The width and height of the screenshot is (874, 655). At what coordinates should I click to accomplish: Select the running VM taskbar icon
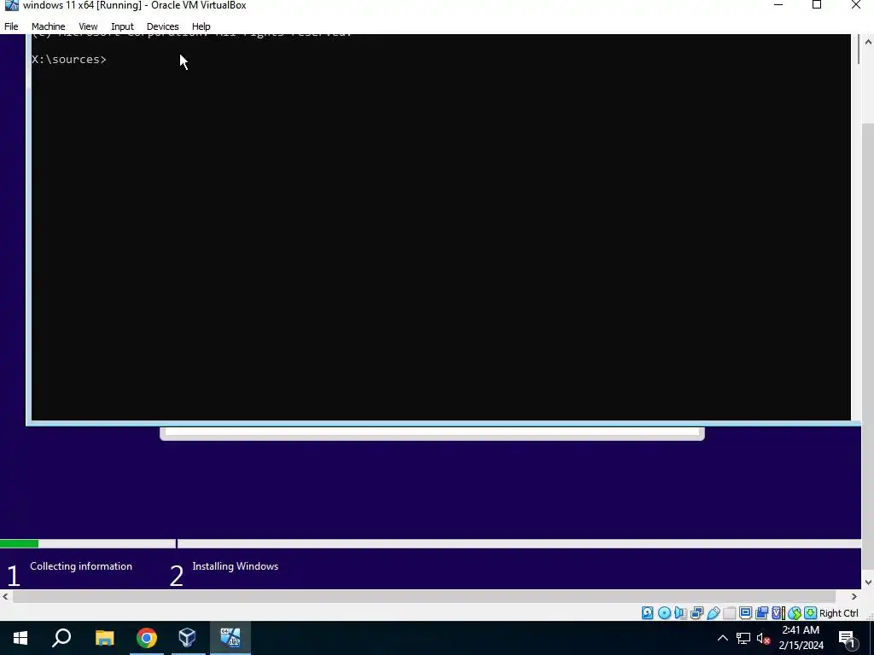pyautogui.click(x=230, y=638)
